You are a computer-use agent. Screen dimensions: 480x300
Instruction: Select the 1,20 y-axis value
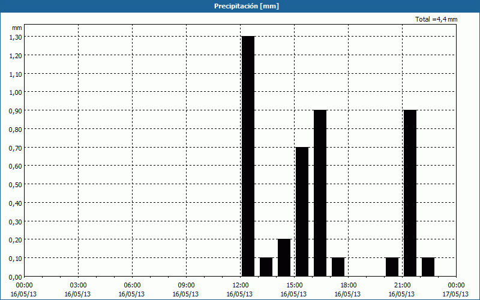click(16, 55)
